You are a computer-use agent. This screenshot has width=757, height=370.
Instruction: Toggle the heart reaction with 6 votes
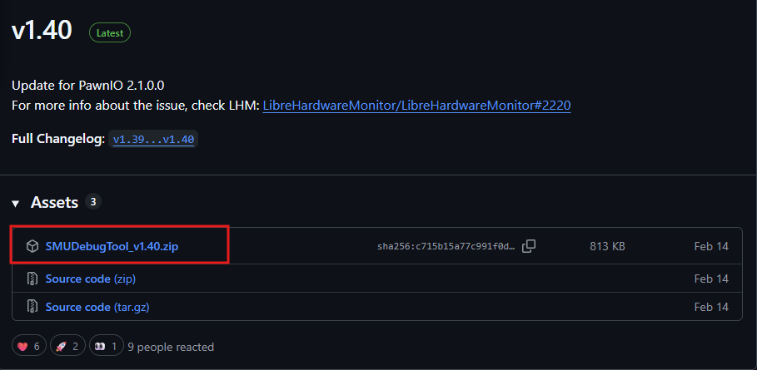29,347
